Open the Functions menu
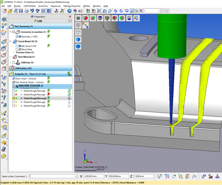 pyautogui.click(x=43, y=6)
